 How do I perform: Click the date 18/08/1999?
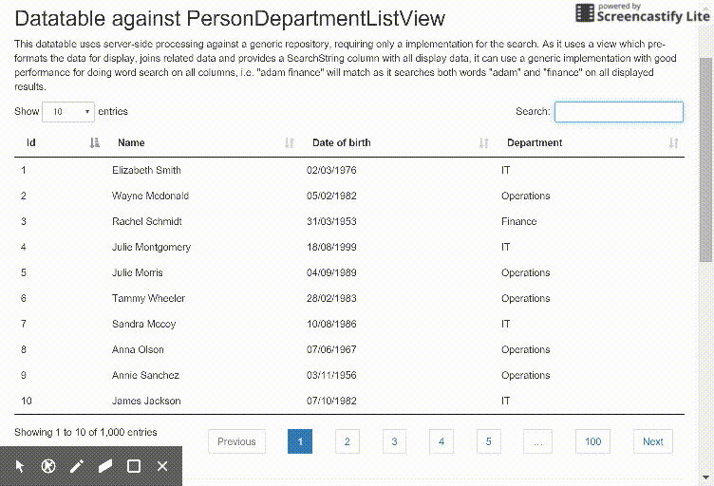331,247
